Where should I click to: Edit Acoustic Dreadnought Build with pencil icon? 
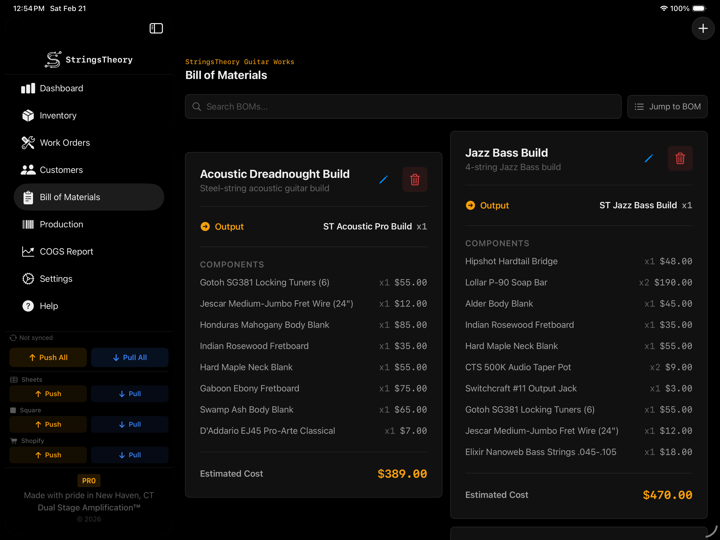coord(384,179)
